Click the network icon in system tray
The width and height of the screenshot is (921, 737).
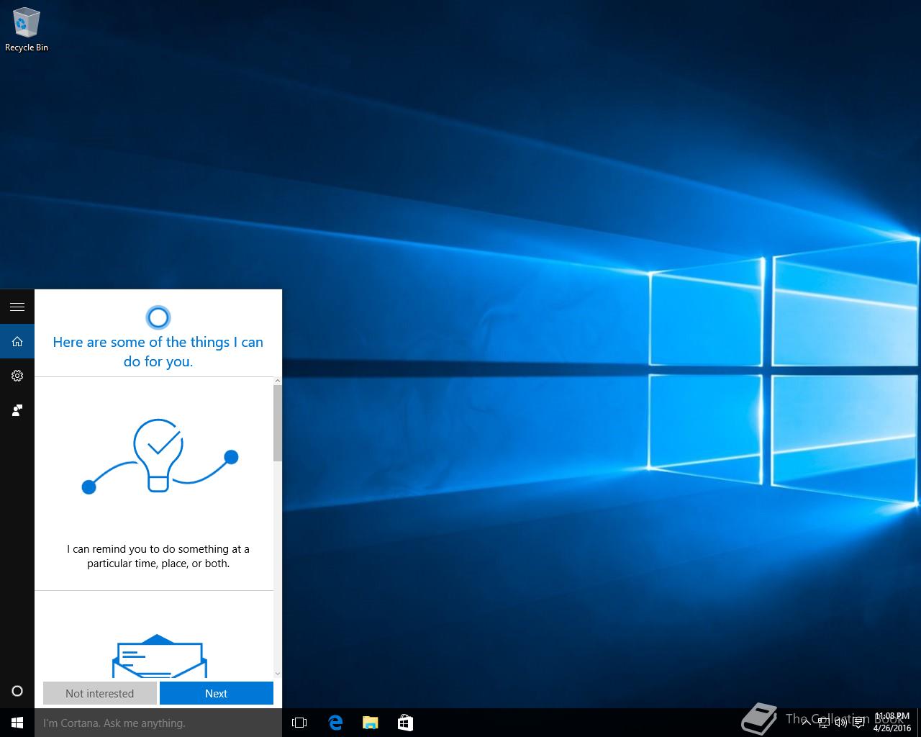(x=824, y=723)
